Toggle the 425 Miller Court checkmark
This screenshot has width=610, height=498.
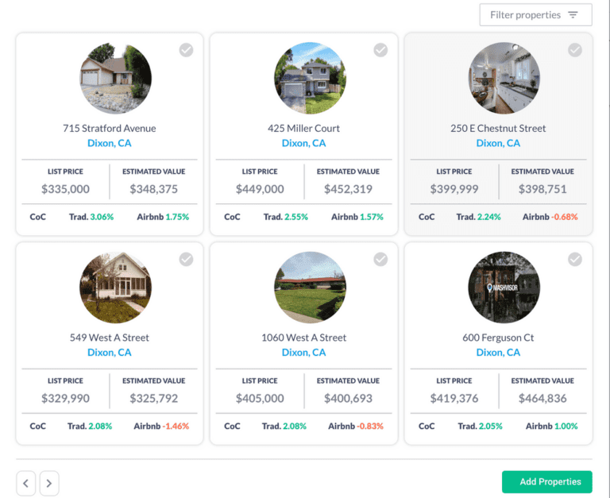tap(380, 50)
